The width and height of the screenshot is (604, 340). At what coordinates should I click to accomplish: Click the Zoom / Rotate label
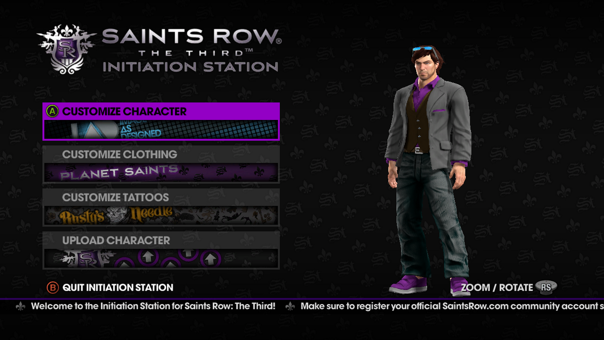497,288
